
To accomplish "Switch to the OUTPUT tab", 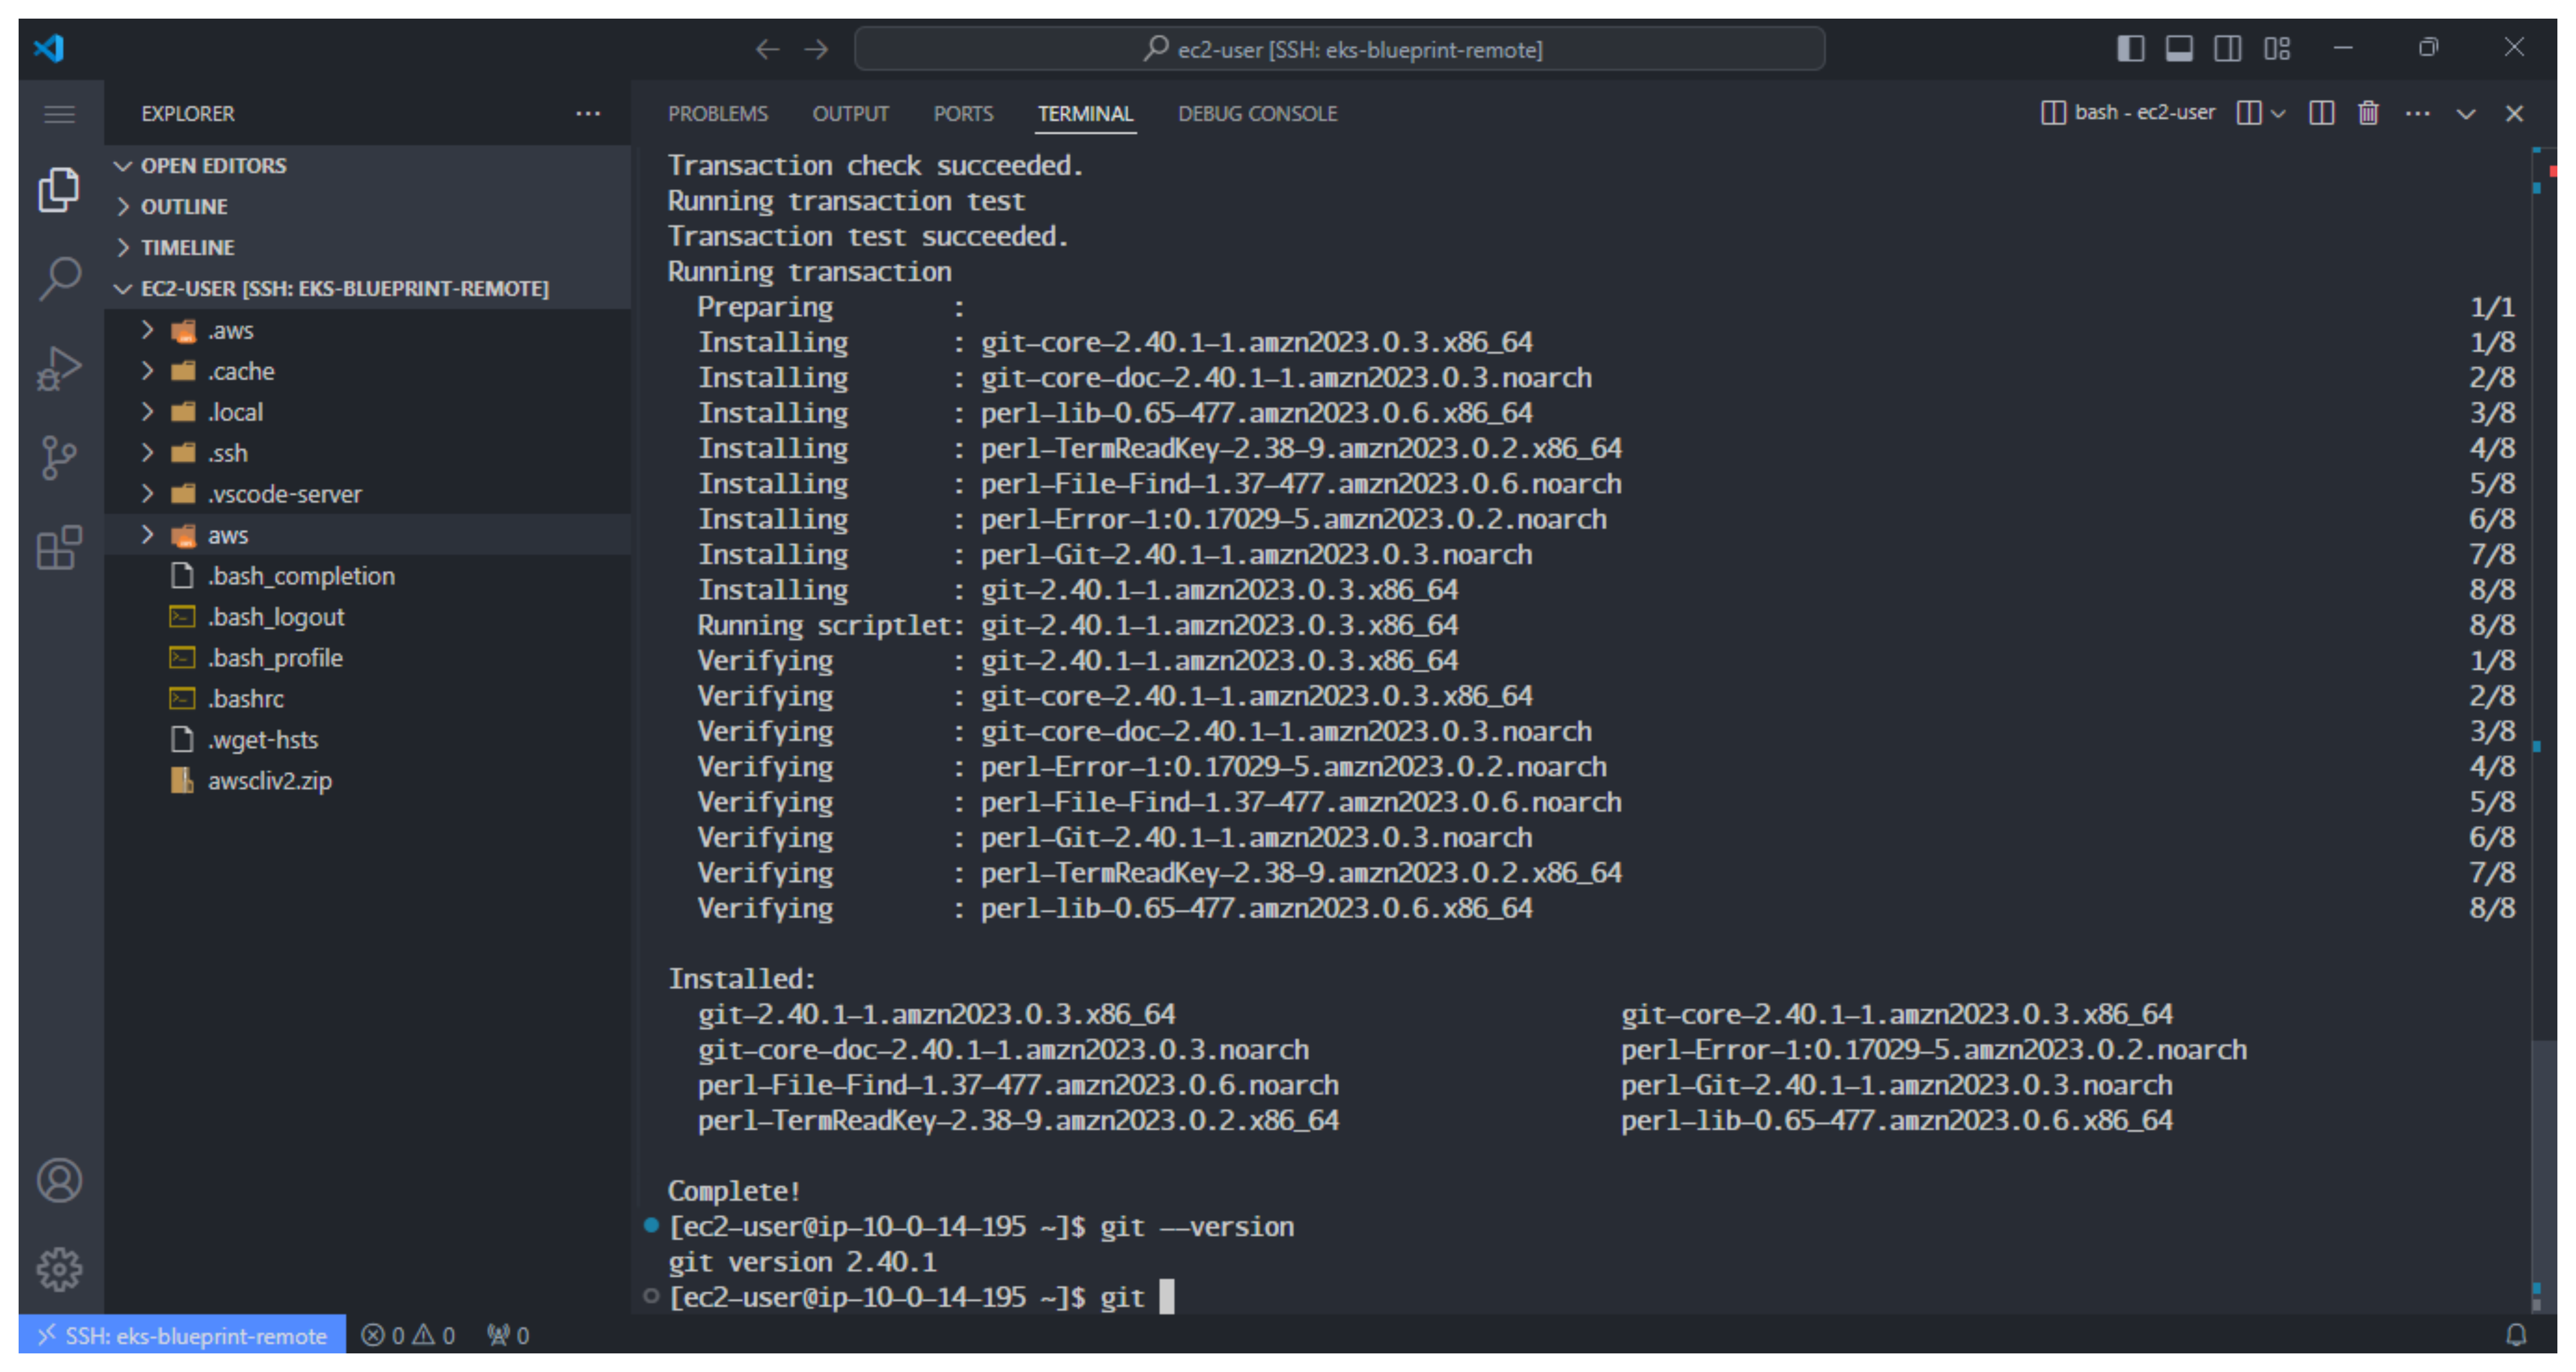I will click(x=850, y=114).
